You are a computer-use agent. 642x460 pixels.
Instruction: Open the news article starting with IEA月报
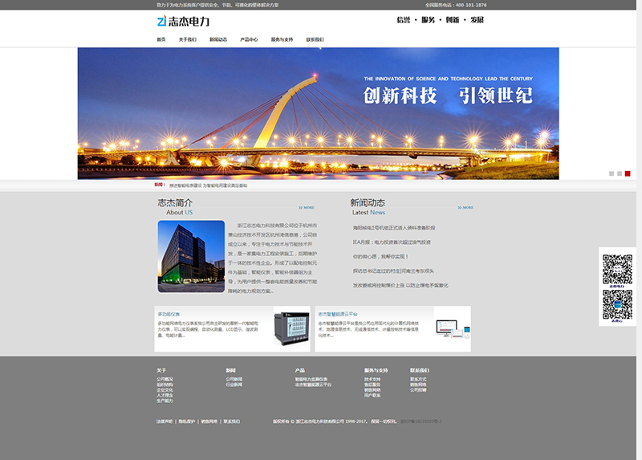(x=392, y=242)
